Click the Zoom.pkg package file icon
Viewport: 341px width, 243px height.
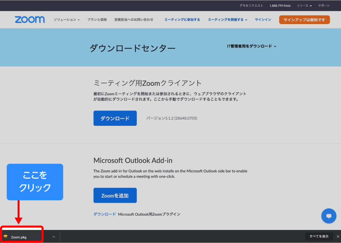tap(5, 237)
